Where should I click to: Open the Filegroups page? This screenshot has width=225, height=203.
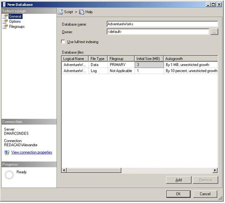click(x=17, y=27)
